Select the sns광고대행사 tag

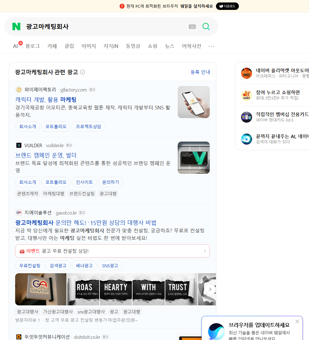(91, 312)
